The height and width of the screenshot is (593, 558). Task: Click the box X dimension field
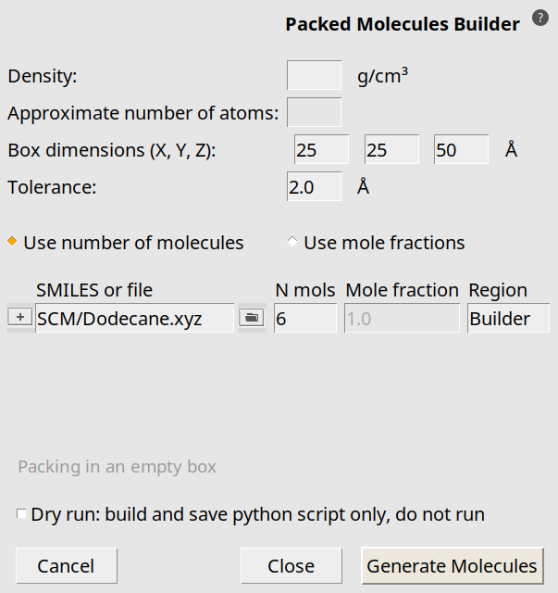[x=321, y=149]
